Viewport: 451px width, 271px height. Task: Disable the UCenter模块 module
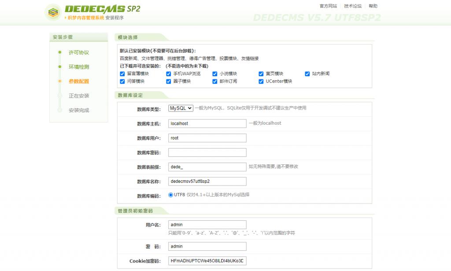[x=262, y=82]
